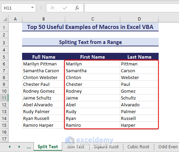Switch to the Sqaure Root sheet tab
Image resolution: width=179 pixels, height=152 pixels.
[106, 147]
